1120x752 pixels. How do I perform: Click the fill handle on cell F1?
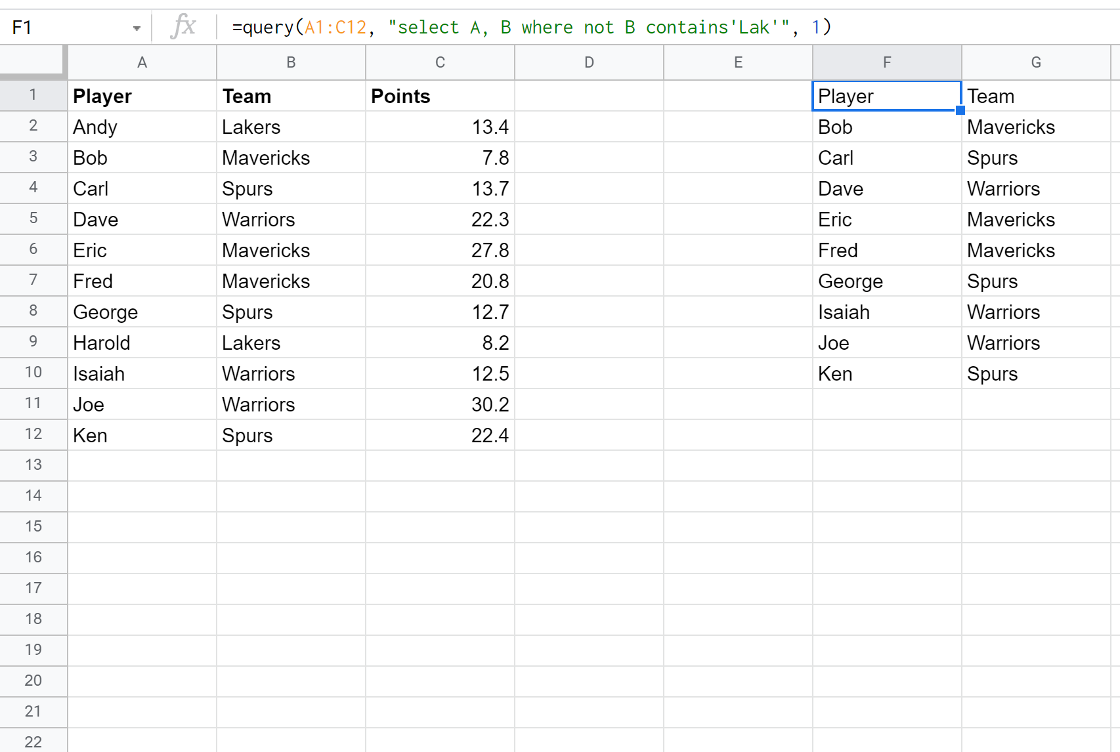[960, 110]
